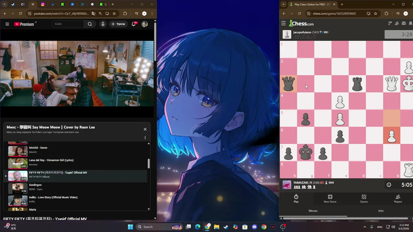Viewport: 413px width, 232px height.
Task: Open jacopofuiano player profile
Action: coord(302,32)
